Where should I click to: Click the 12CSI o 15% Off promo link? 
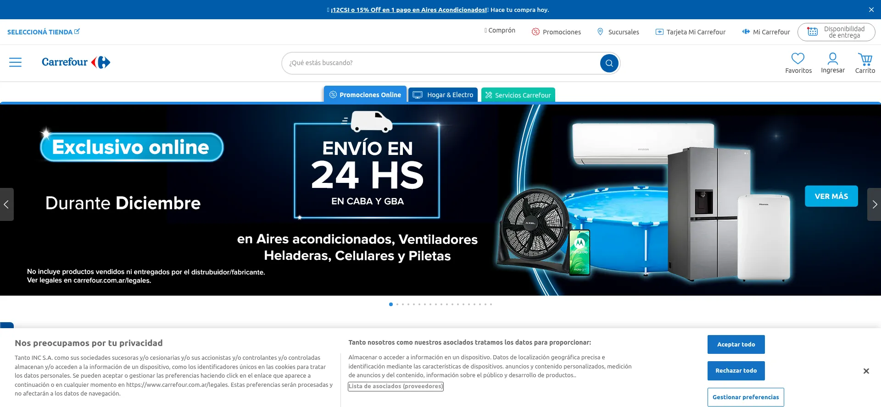click(408, 10)
